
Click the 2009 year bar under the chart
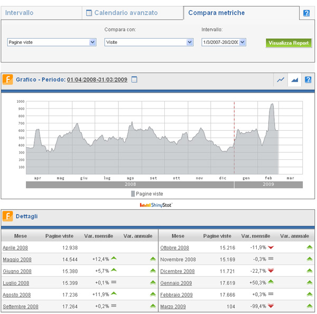[268, 185]
